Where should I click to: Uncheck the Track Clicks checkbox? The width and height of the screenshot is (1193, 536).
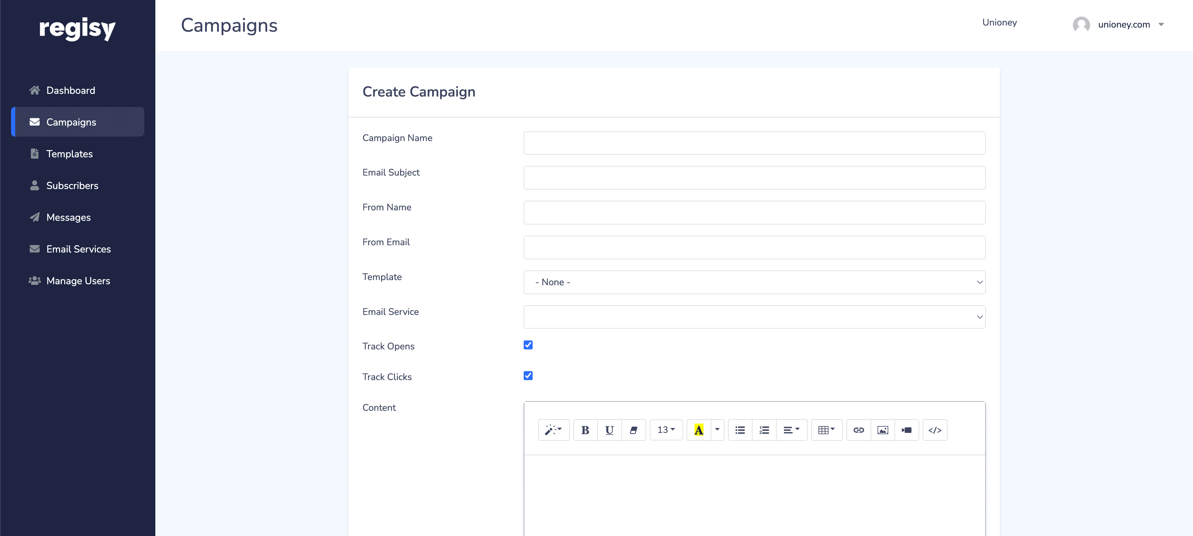(528, 375)
